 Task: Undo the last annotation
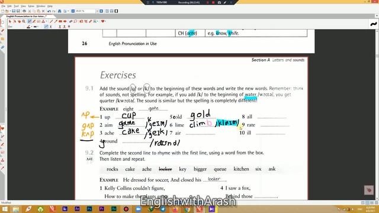(x=49, y=11)
